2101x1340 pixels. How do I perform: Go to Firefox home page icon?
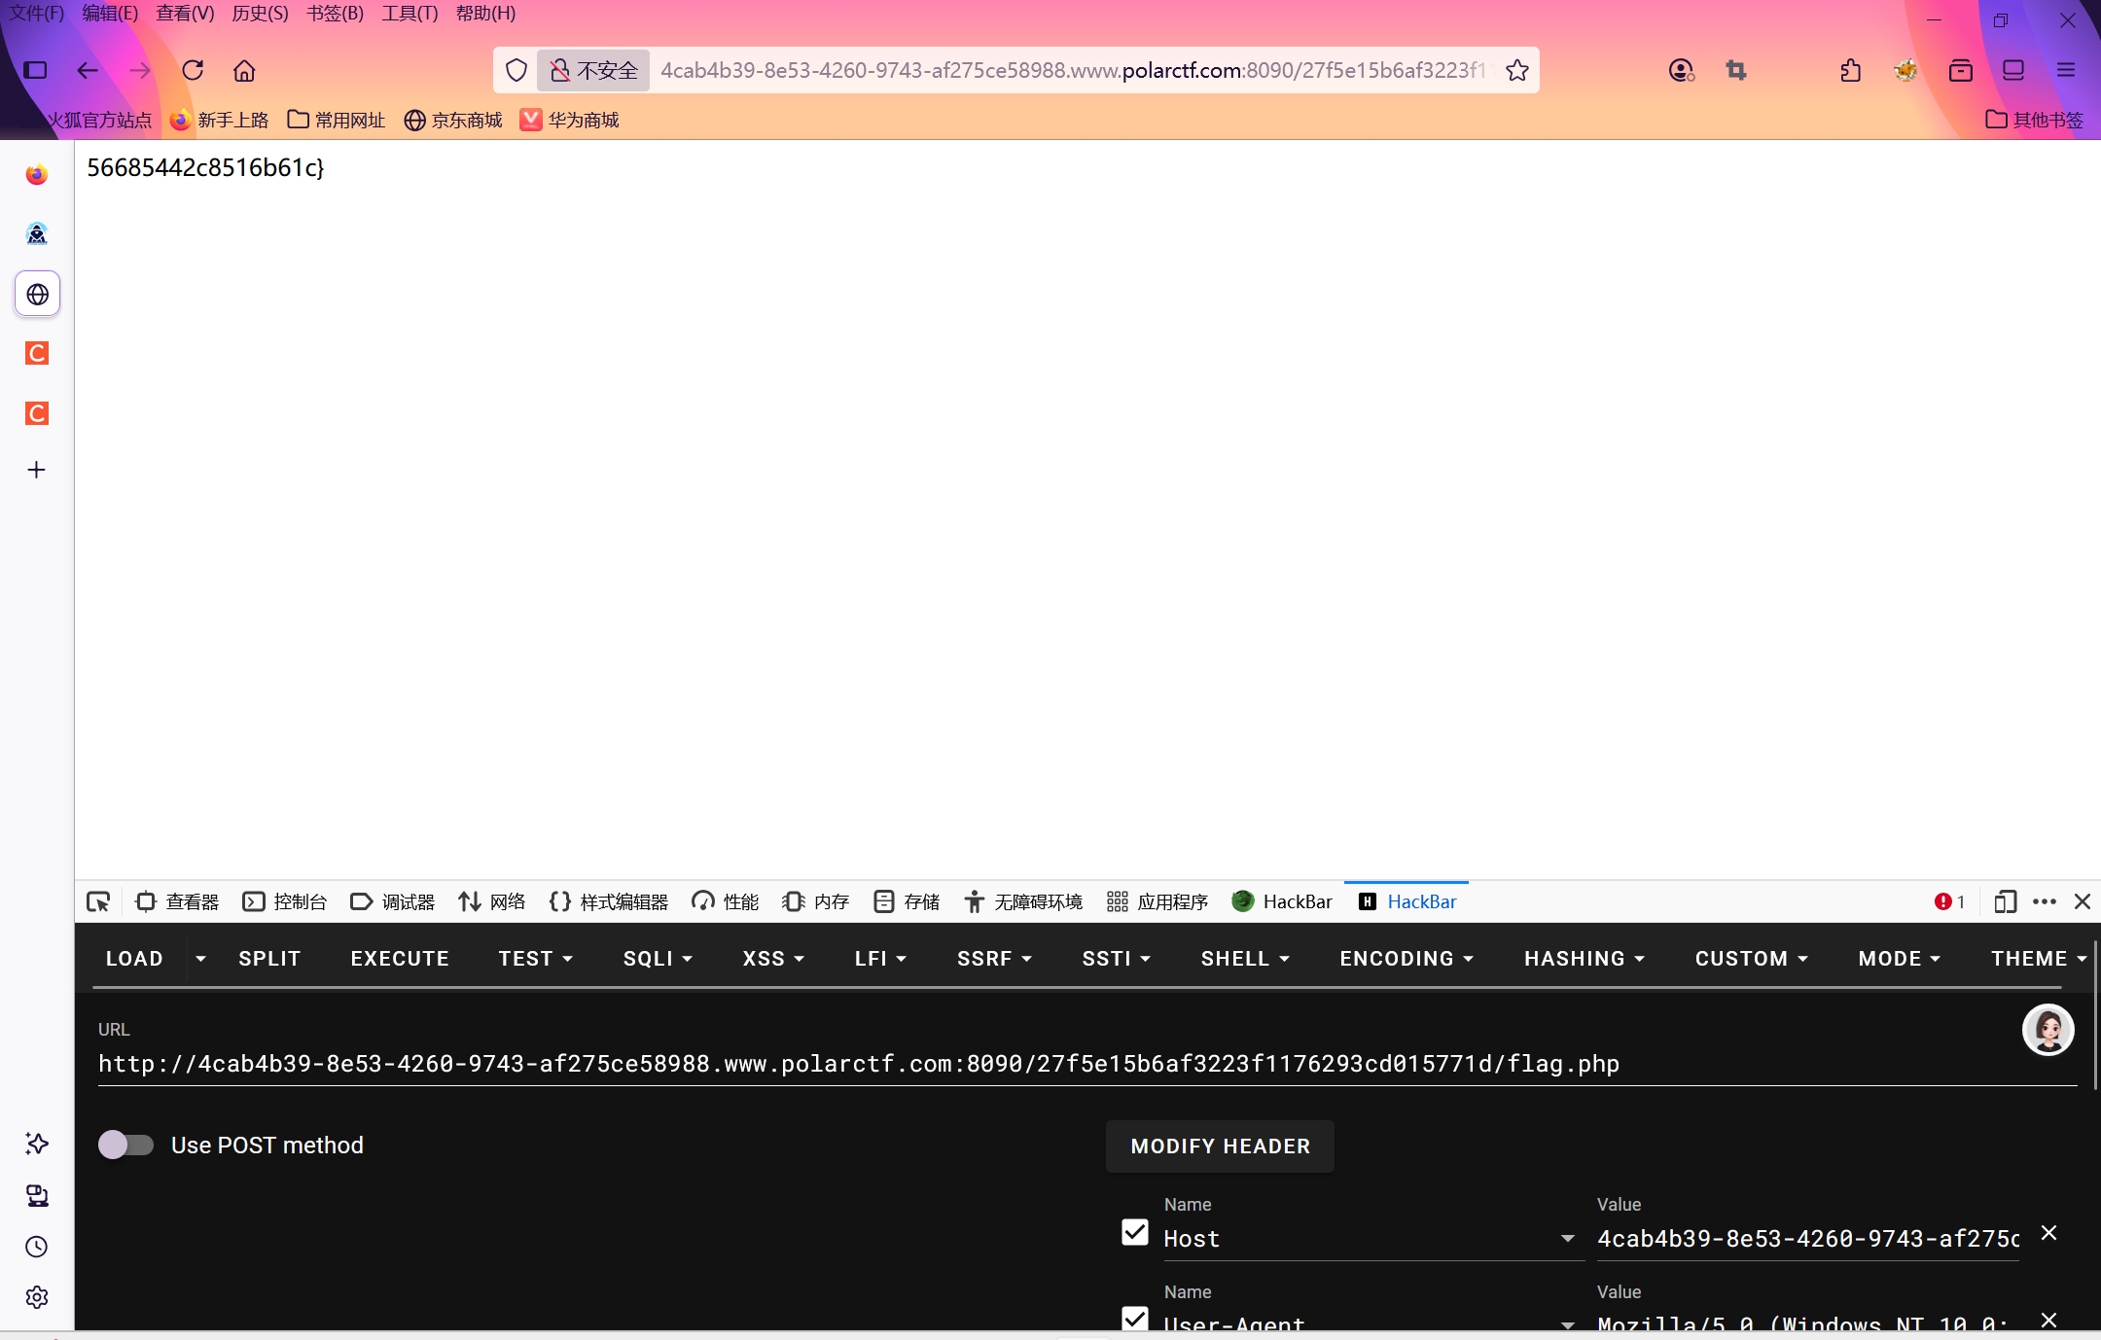[x=244, y=70]
